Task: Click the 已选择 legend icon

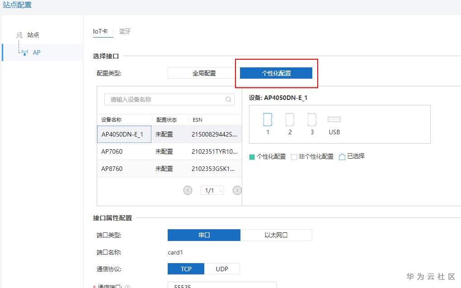Action: pyautogui.click(x=342, y=157)
